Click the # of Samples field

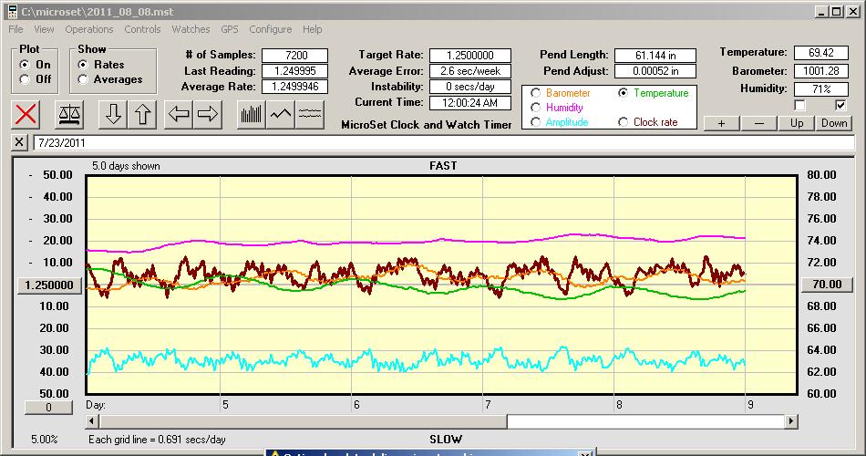coord(295,56)
